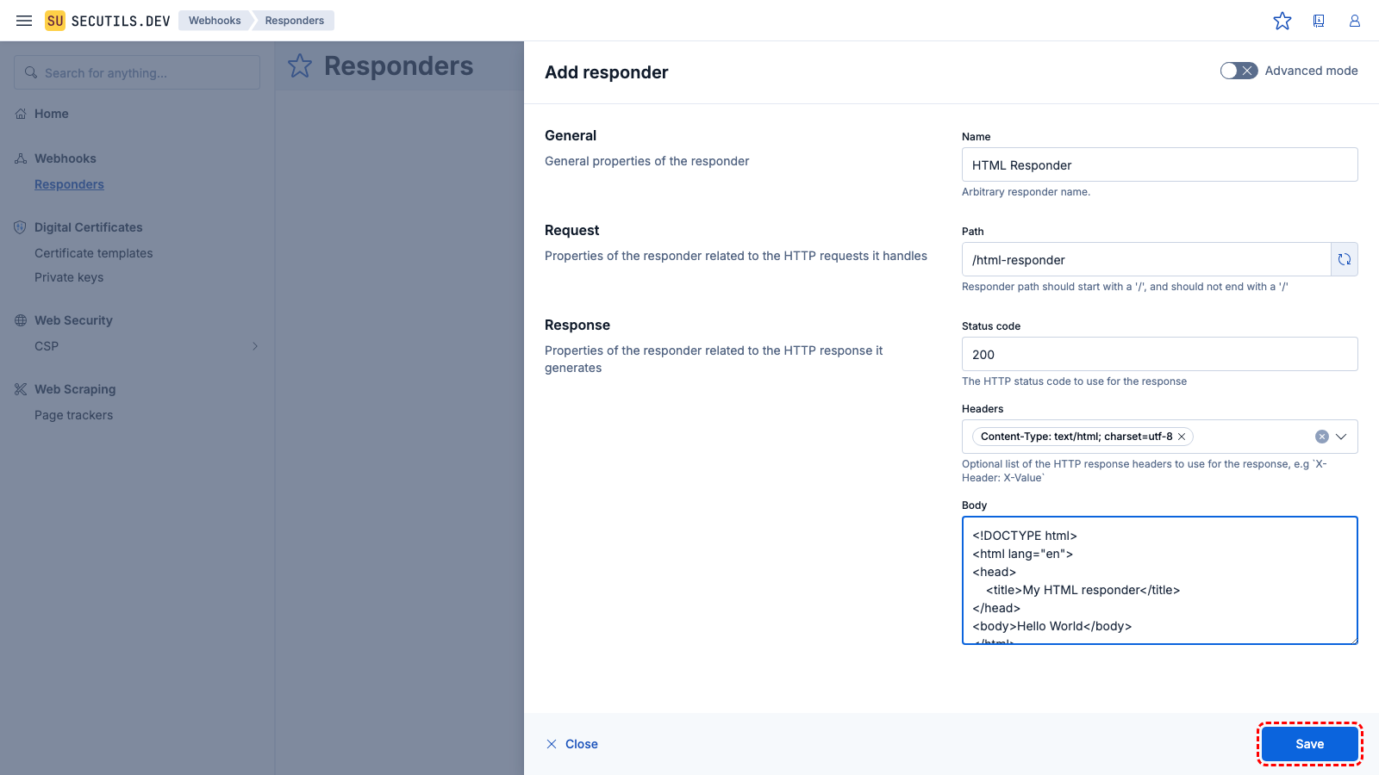
Task: Click the SU Secutils.dev logo
Action: (108, 21)
